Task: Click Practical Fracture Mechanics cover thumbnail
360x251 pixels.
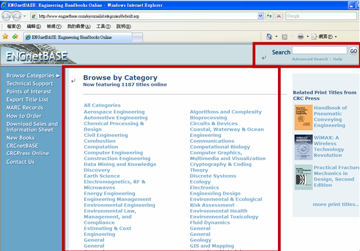Action: coord(303,177)
